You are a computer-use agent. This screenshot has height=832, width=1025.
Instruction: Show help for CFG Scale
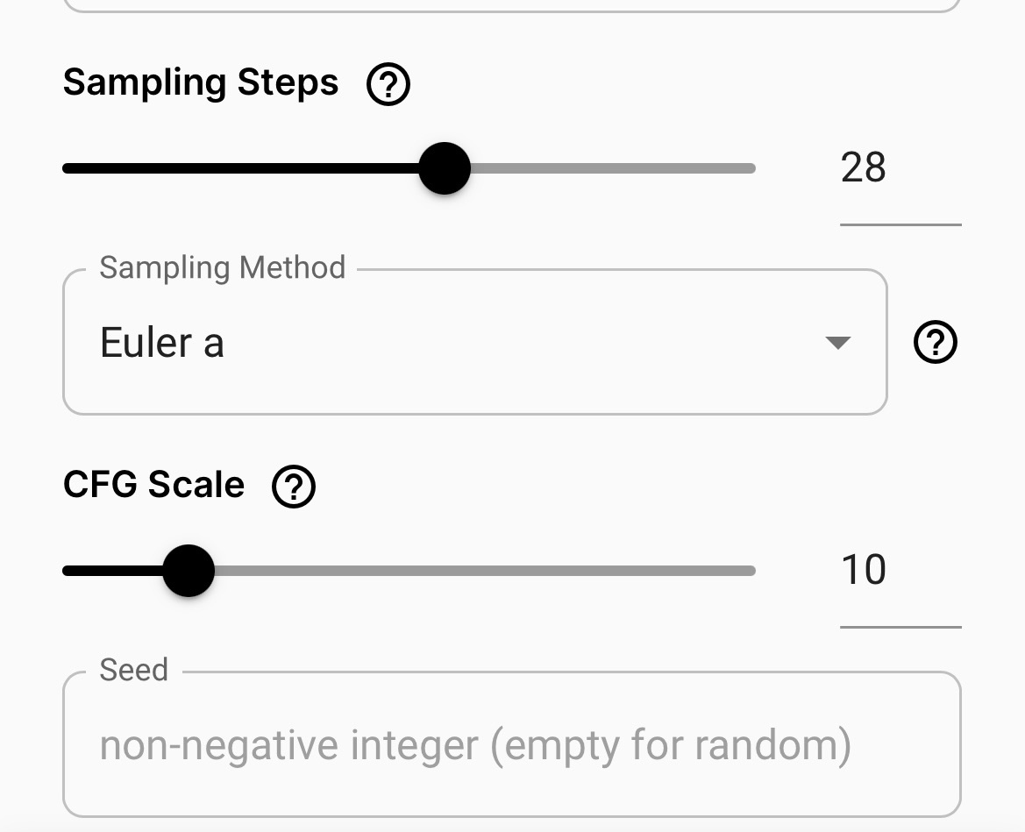[x=294, y=487]
